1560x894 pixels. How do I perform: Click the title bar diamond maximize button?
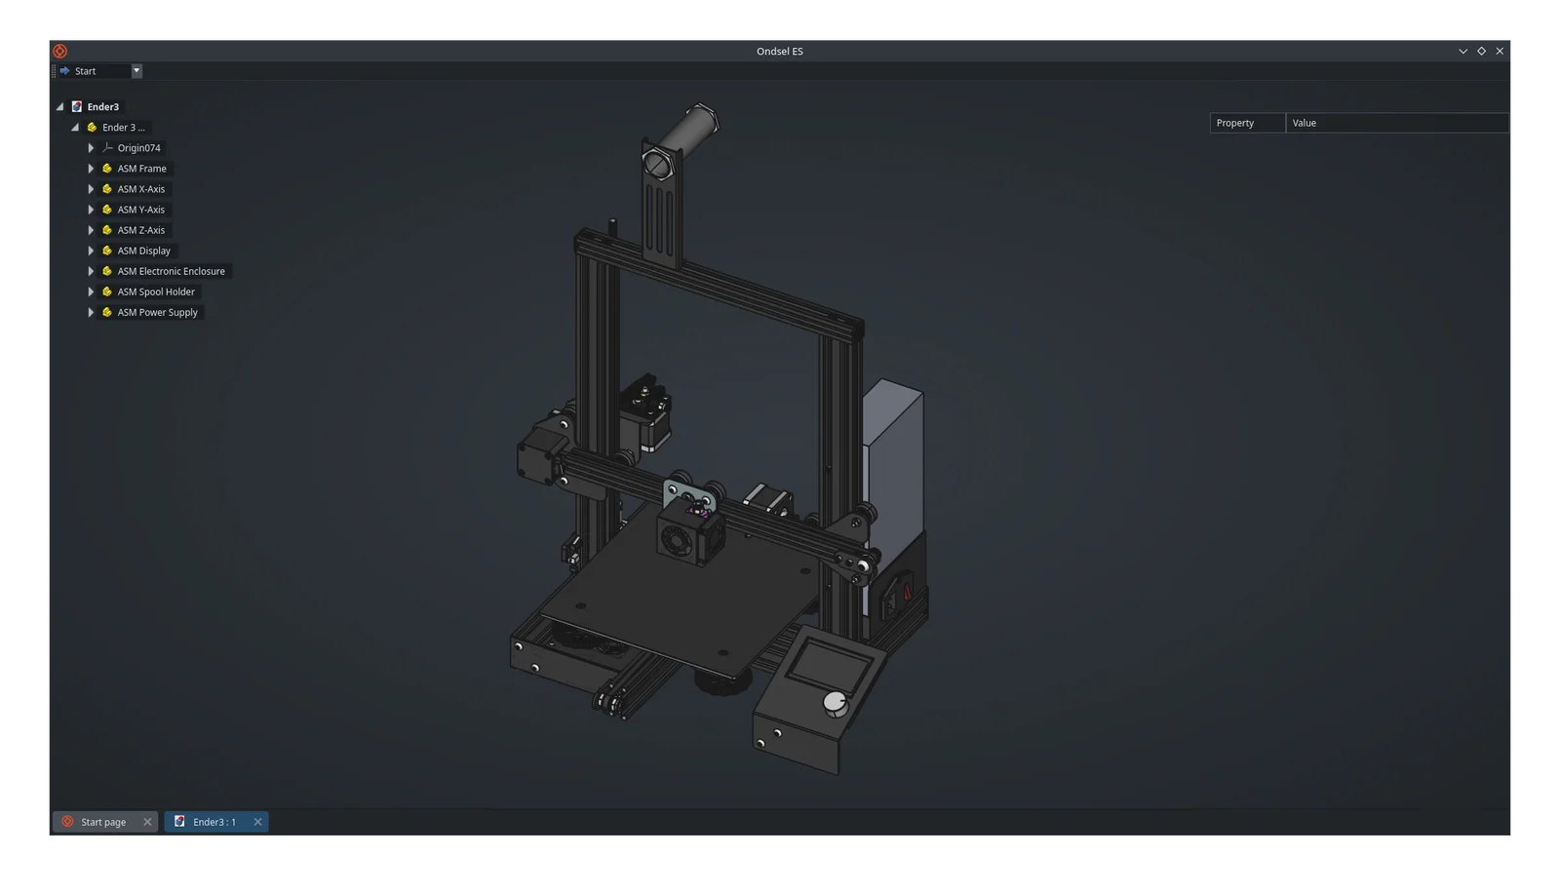tap(1482, 51)
